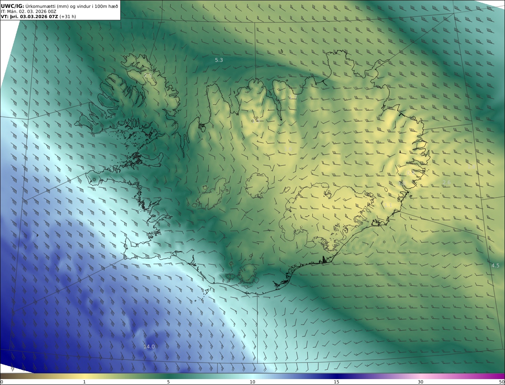Click the colorbar tick label 1
The image size is (505, 385).
coord(84,382)
